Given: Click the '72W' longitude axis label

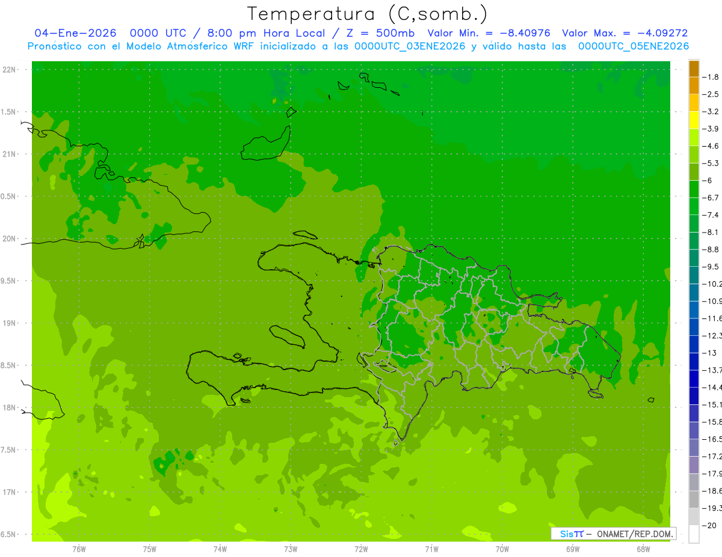Looking at the screenshot, I should (362, 549).
